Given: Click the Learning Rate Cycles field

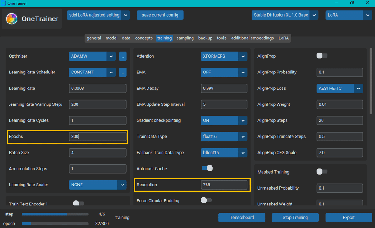Looking at the screenshot, I should point(97,120).
